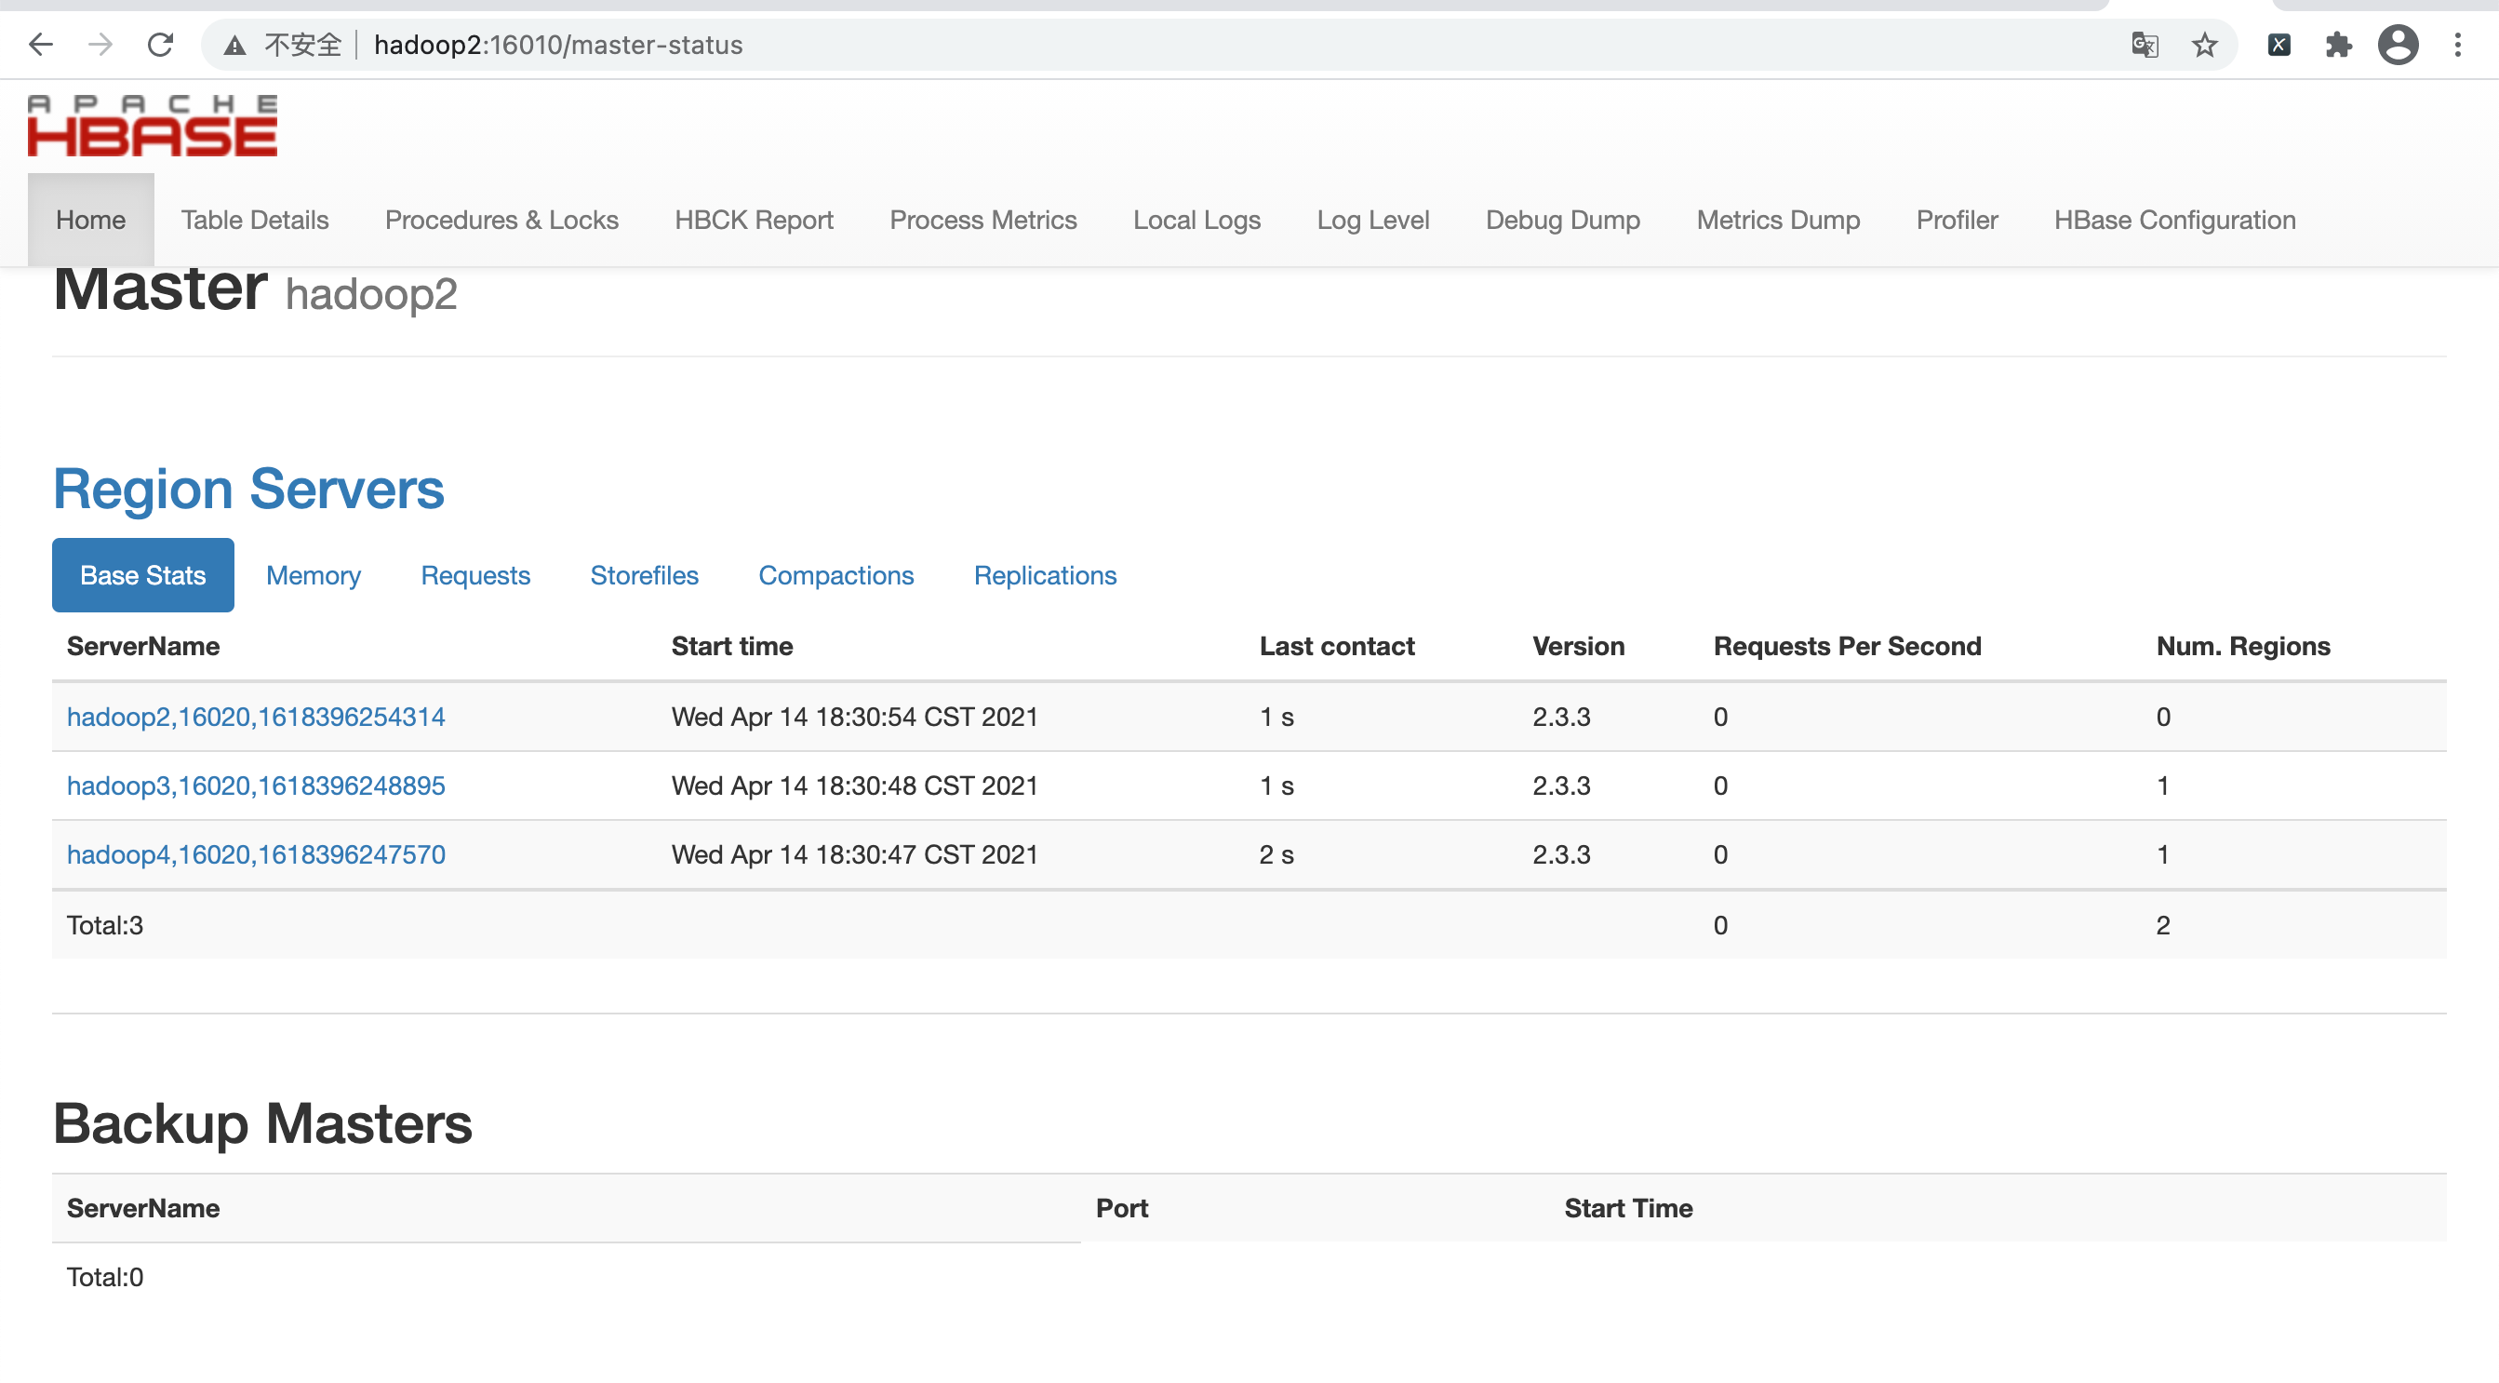Open Table Details in navigation bar
2499x1383 pixels.
(x=254, y=221)
